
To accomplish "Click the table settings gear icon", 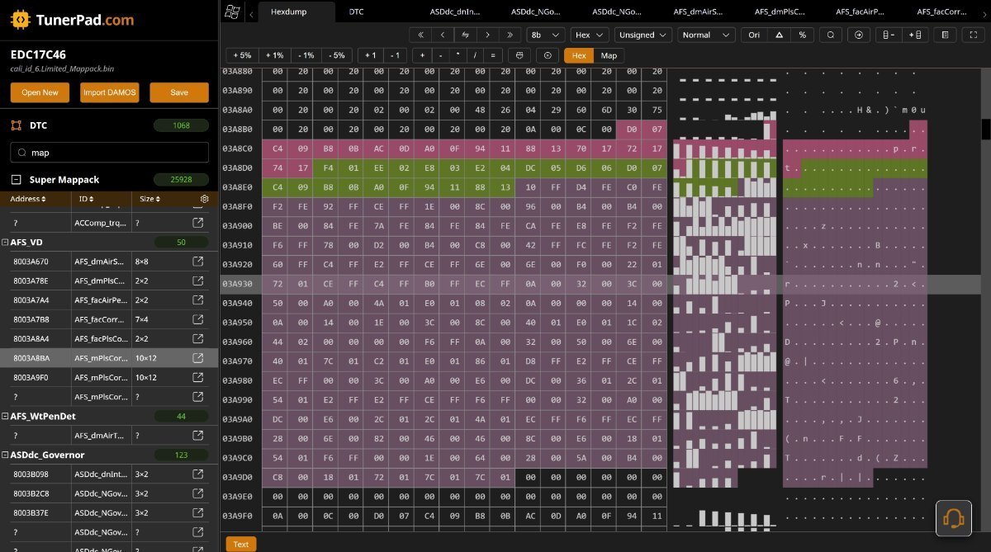I will click(x=204, y=199).
